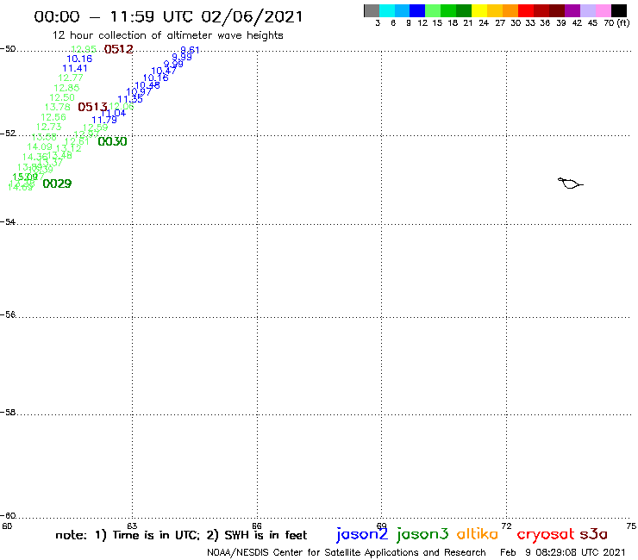Image resolution: width=638 pixels, height=560 pixels.
Task: Click the longitude axis label 69
Action: pos(381,526)
